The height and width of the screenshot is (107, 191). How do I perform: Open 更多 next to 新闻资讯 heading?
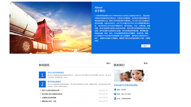click(109, 63)
